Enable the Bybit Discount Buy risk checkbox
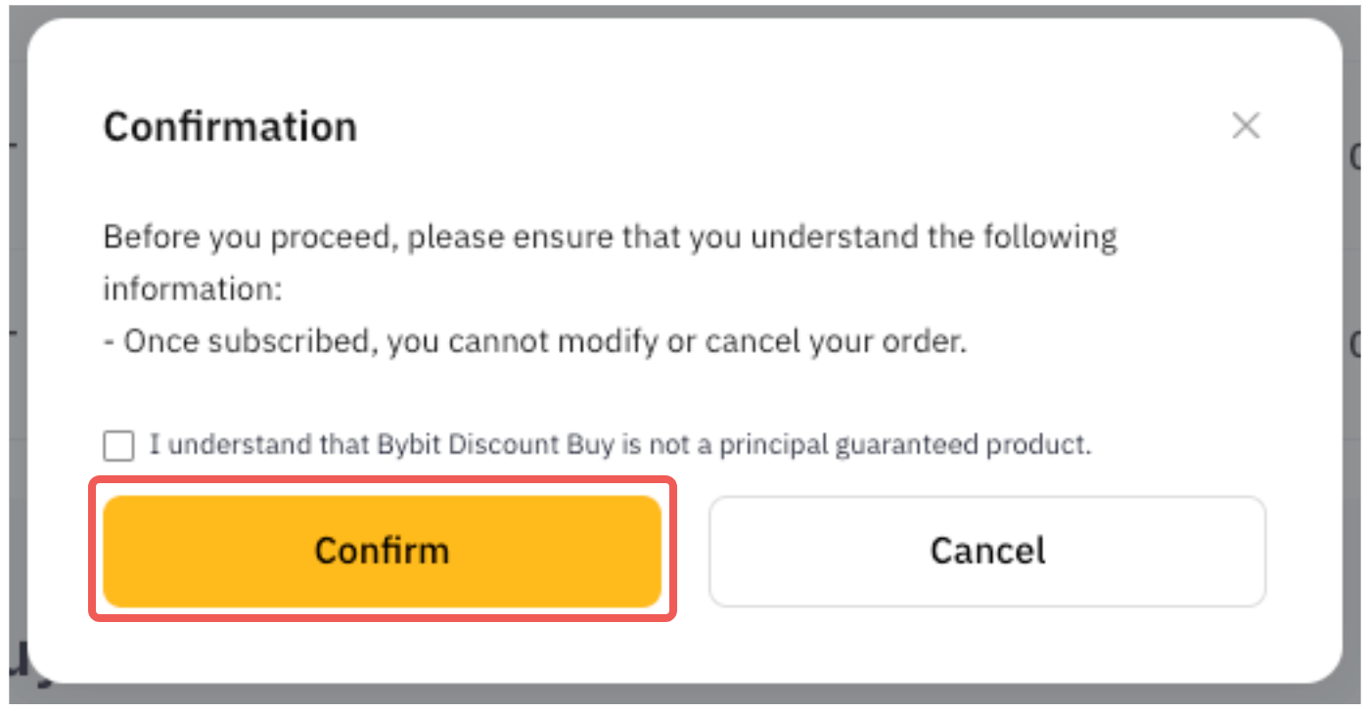This screenshot has width=1368, height=712. (118, 446)
